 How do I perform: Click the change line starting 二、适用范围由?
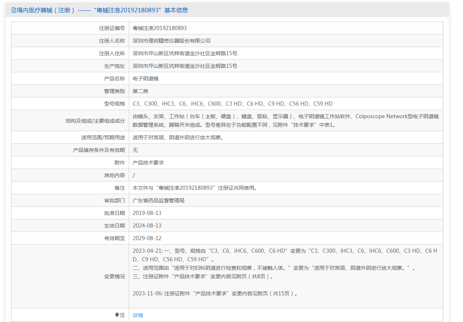pyautogui.click(x=274, y=268)
